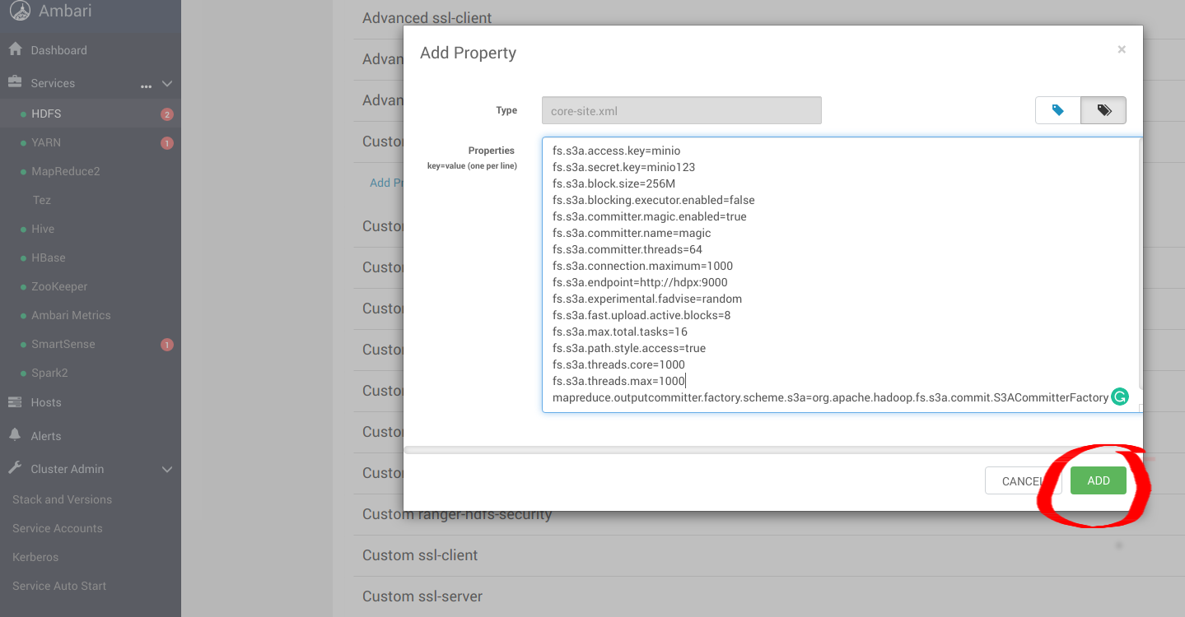This screenshot has width=1185, height=617.
Task: Expand the Custom ssl-client section
Action: tap(420, 555)
